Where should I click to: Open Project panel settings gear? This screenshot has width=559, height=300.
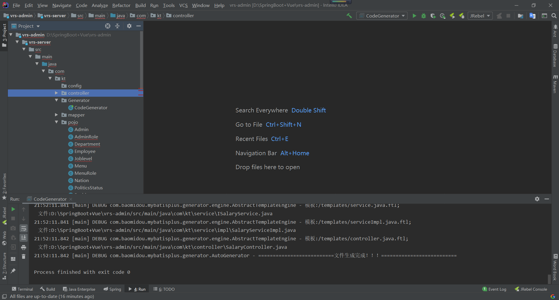129,26
